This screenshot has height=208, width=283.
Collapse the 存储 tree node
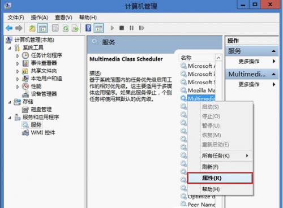coord(10,102)
